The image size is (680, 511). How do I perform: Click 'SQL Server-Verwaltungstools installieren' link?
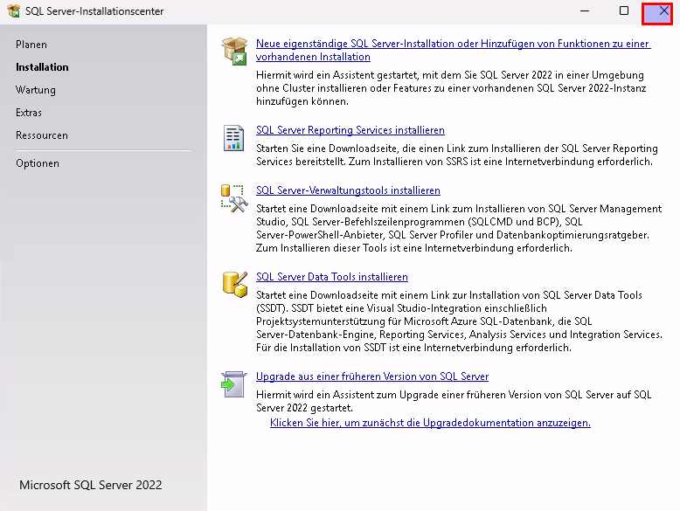(x=348, y=190)
